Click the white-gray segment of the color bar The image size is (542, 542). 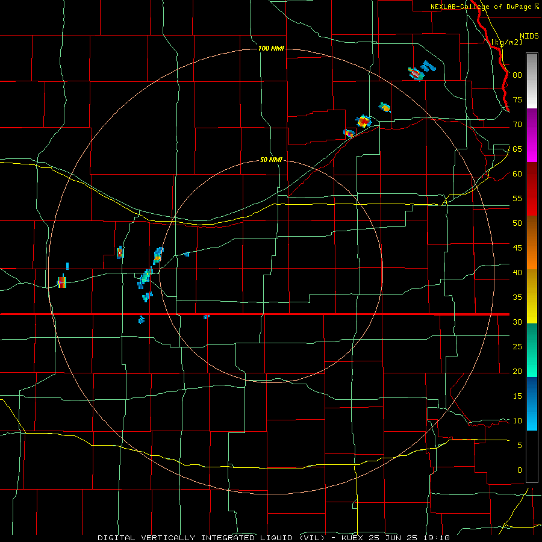(532, 81)
